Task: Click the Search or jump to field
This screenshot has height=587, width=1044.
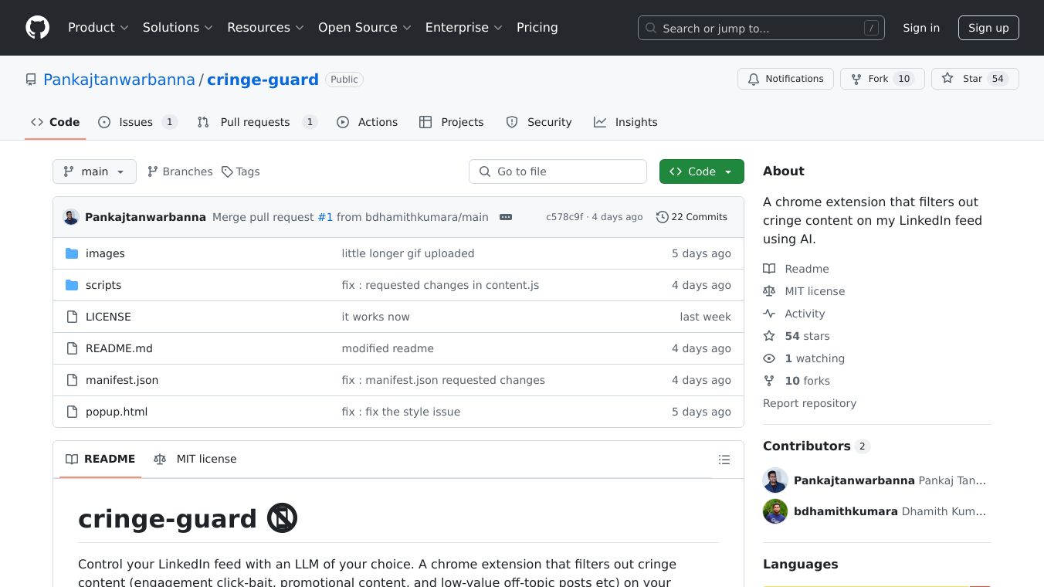Action: click(761, 29)
